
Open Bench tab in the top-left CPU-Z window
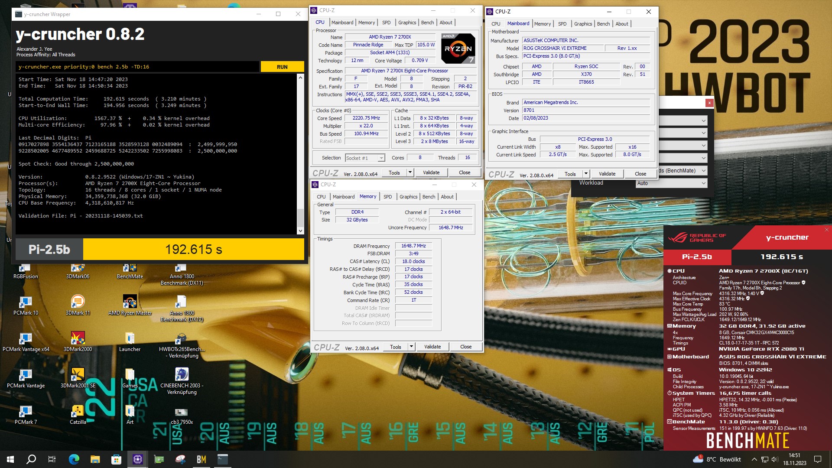coord(427,23)
